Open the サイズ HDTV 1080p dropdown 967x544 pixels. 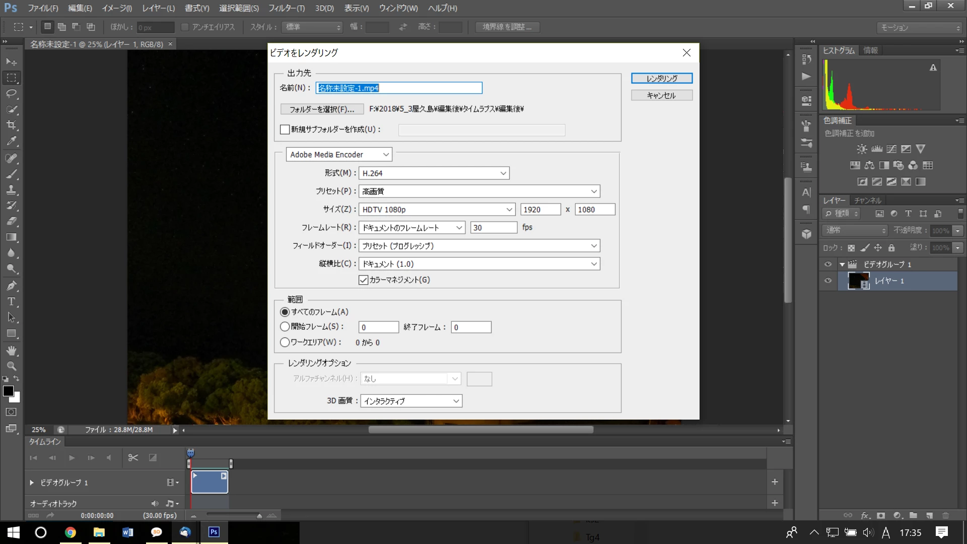tap(436, 210)
